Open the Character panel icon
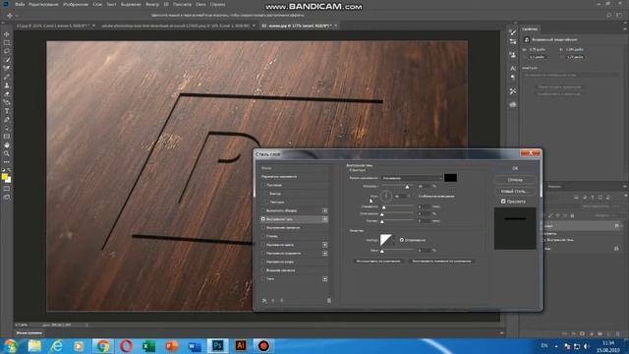Viewport: 629px width, 354px height. click(x=513, y=69)
